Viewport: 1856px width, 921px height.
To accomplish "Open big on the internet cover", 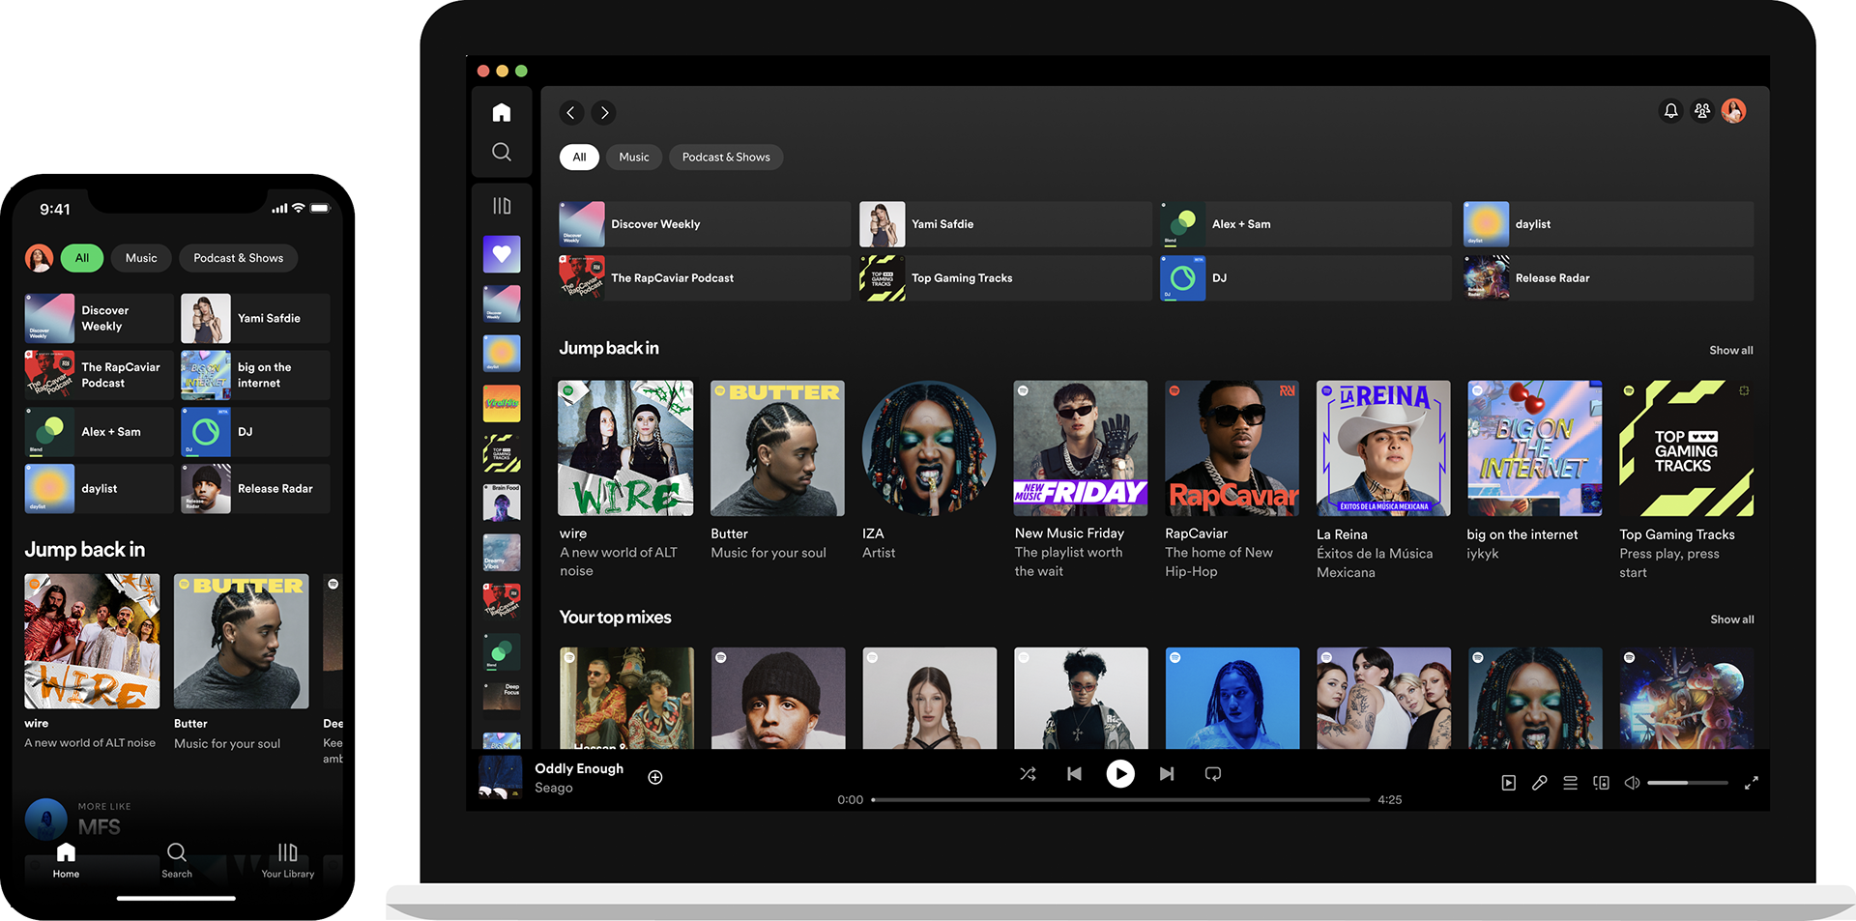I will [1535, 447].
